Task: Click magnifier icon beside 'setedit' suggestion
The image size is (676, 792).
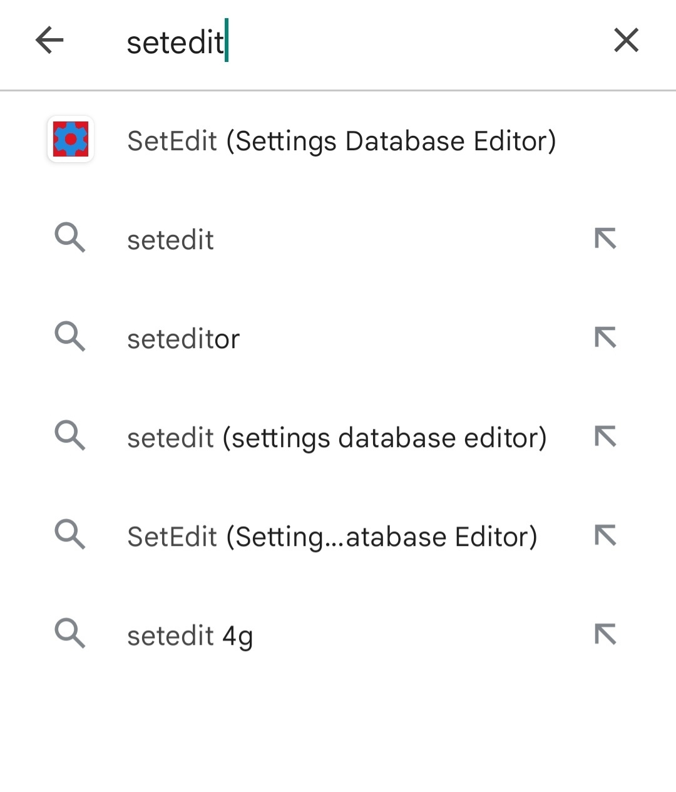Action: (x=70, y=239)
